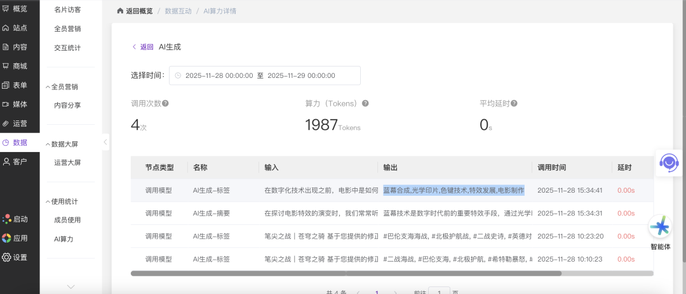Image resolution: width=686 pixels, height=294 pixels.
Task: Open 成员使用 menu item
Action: point(67,220)
